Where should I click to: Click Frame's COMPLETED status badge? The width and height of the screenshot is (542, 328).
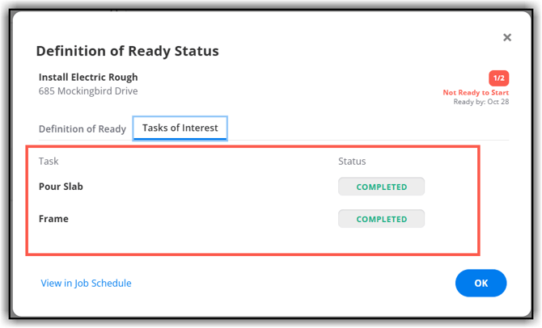pos(381,219)
